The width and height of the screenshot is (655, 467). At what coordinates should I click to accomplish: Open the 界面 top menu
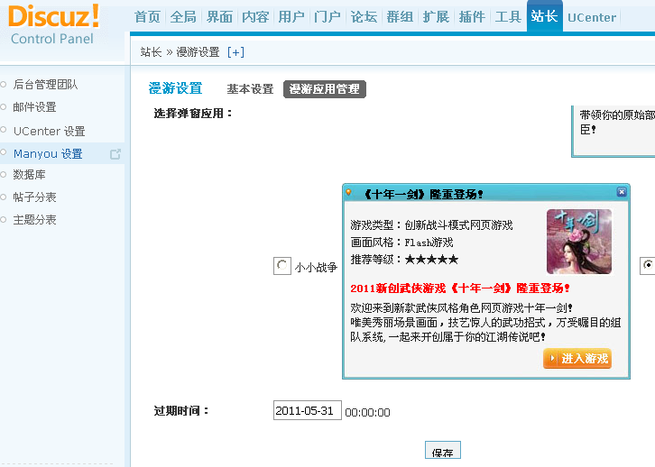tap(219, 17)
